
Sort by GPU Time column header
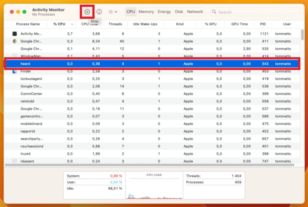click(239, 24)
